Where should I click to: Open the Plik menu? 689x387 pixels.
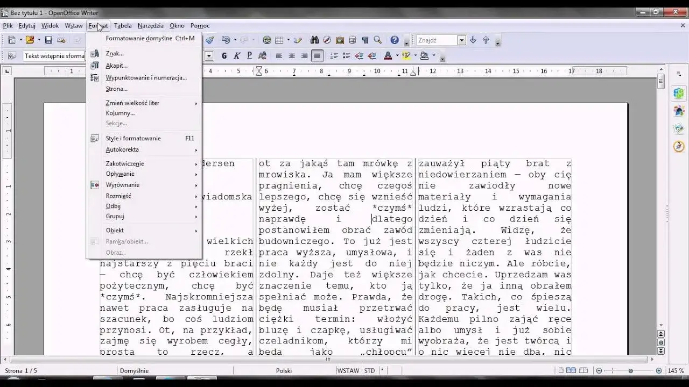coord(8,25)
